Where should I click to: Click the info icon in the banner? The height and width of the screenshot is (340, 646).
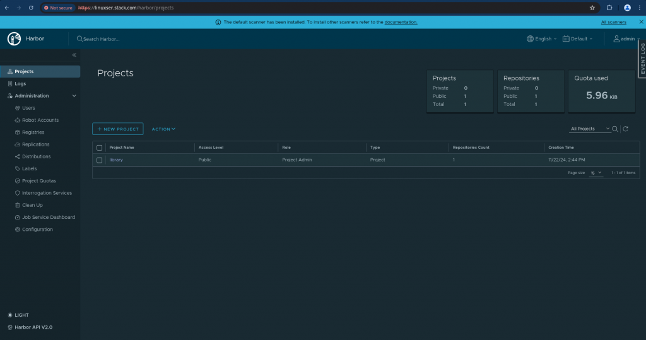point(218,22)
